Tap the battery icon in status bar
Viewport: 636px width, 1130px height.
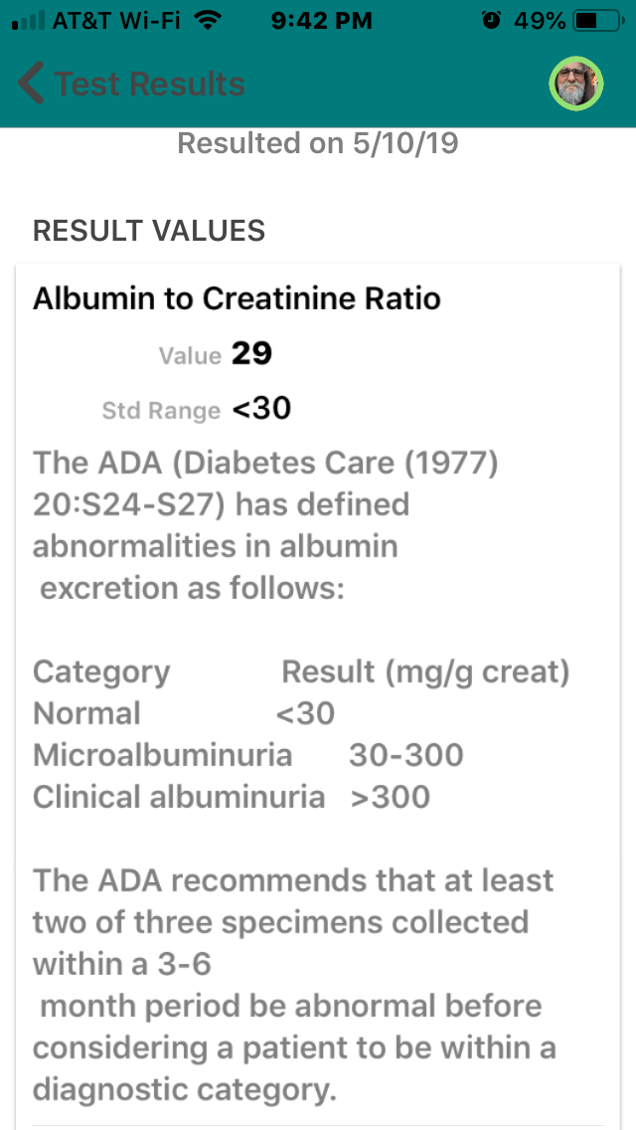point(598,21)
